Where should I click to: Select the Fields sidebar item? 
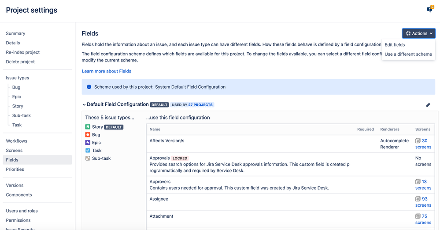[x=37, y=160]
